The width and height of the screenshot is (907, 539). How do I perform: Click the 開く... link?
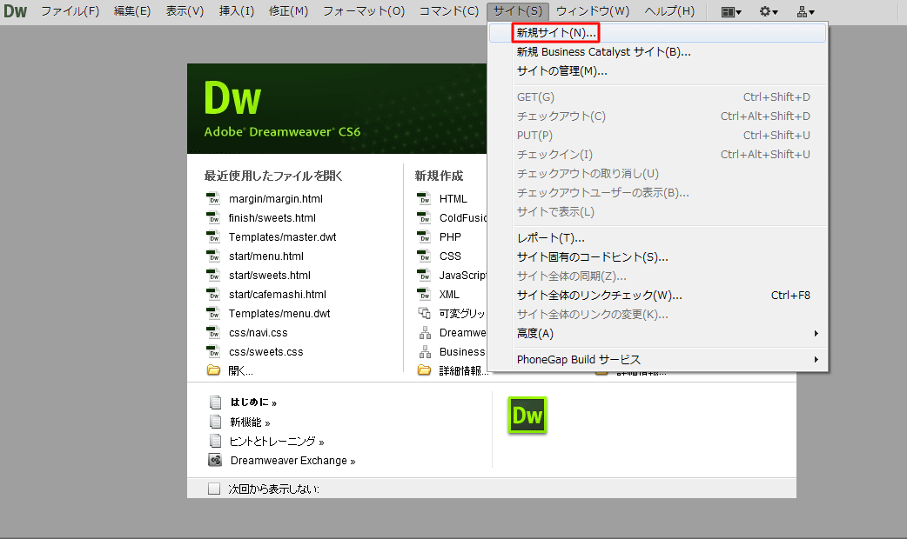point(240,371)
